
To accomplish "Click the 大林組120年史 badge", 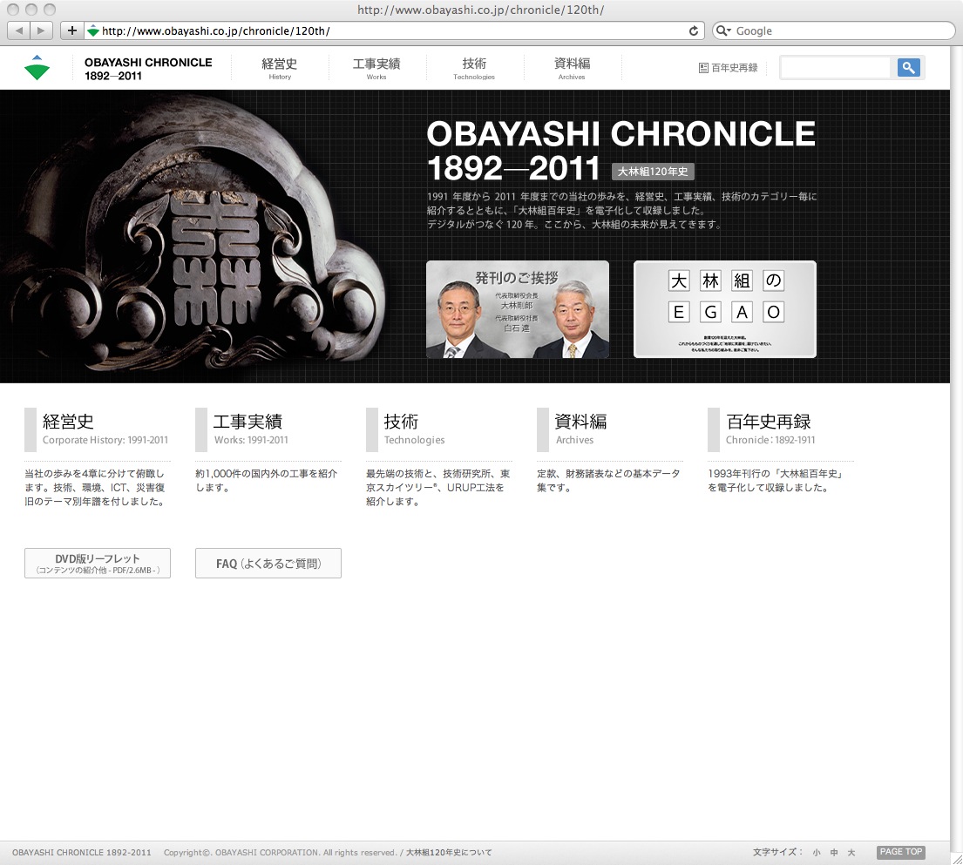I will [x=653, y=172].
